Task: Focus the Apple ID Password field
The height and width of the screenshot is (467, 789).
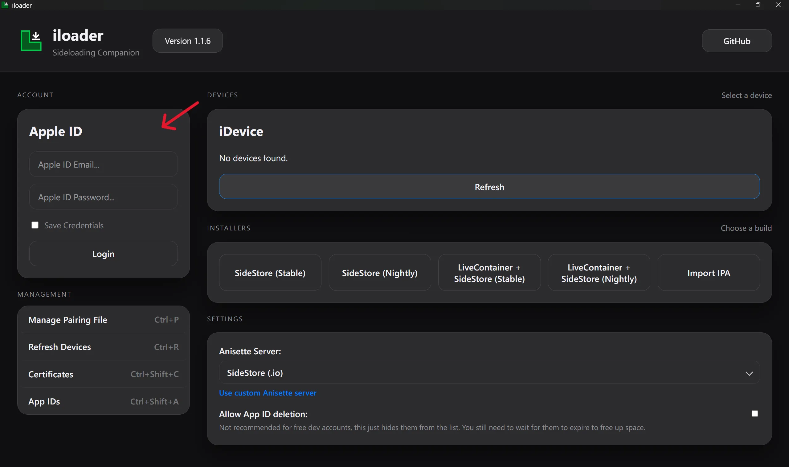Action: 103,197
